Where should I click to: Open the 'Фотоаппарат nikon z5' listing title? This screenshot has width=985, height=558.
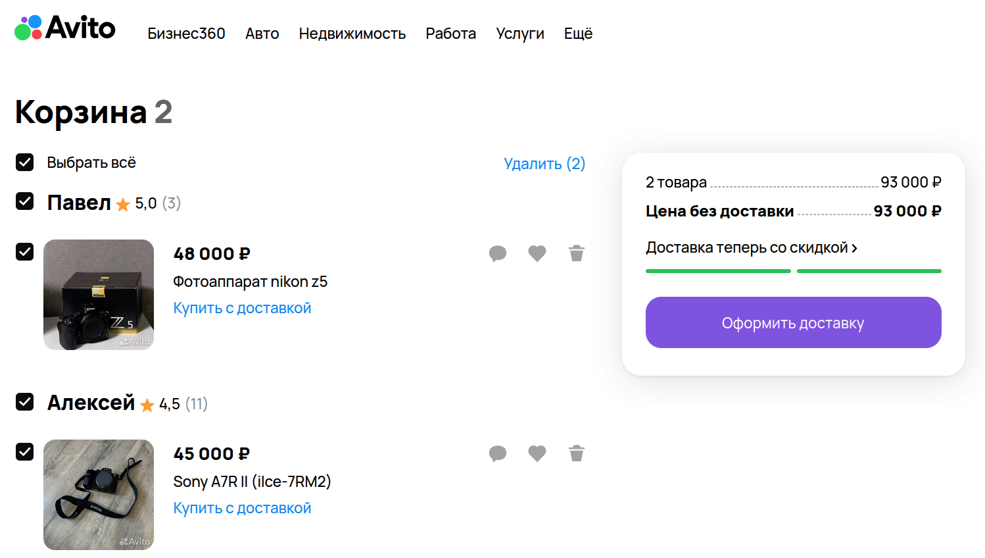[251, 282]
